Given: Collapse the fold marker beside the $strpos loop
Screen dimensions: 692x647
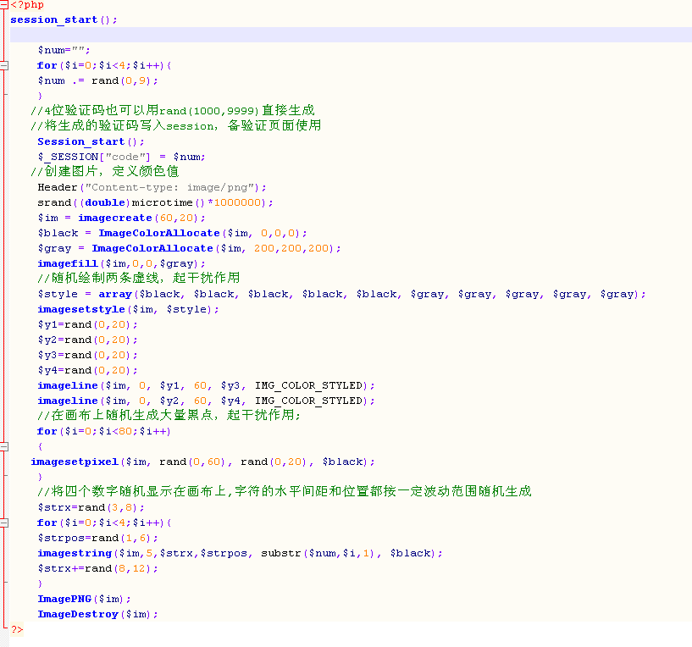Looking at the screenshot, I should coord(4,523).
